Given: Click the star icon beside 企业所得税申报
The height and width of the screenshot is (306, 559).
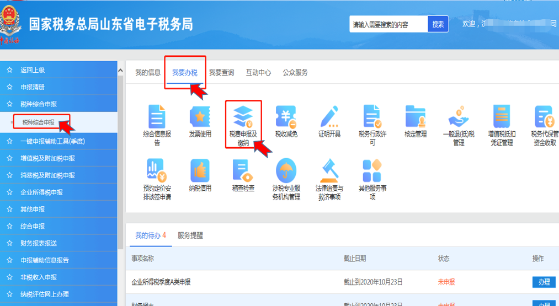Looking at the screenshot, I should tap(9, 192).
